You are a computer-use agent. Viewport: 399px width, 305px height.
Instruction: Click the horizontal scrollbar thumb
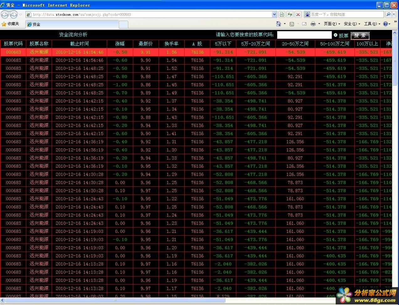(x=115, y=300)
